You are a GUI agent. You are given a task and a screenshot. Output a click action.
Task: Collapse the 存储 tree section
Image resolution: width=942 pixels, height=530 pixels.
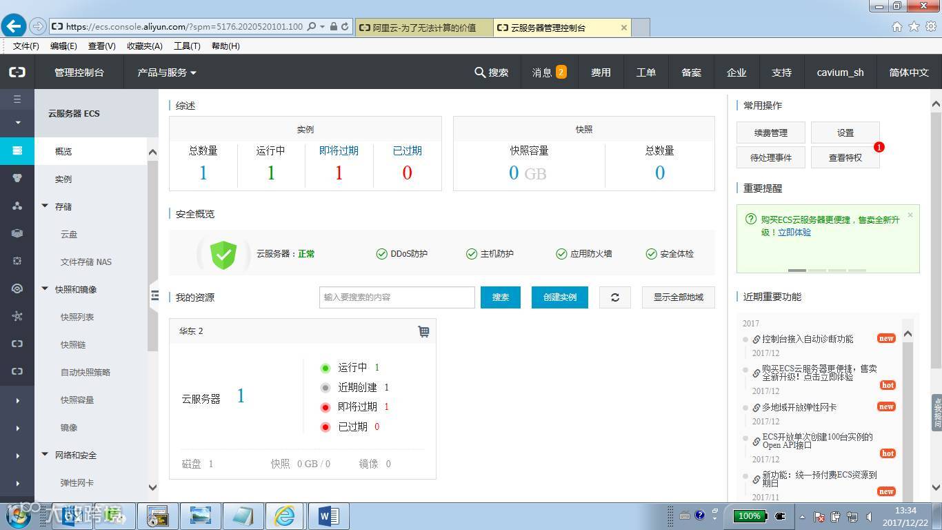45,206
